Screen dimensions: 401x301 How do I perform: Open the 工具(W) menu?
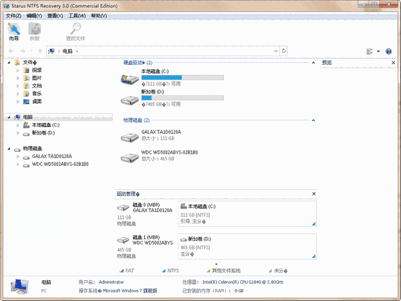77,16
